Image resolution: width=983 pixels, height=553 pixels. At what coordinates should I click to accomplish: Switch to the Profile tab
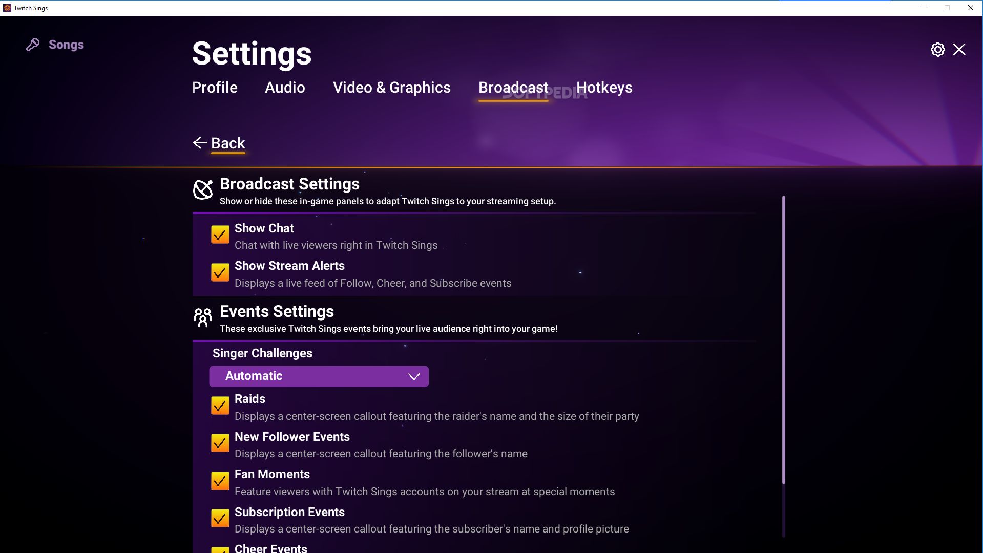(215, 88)
